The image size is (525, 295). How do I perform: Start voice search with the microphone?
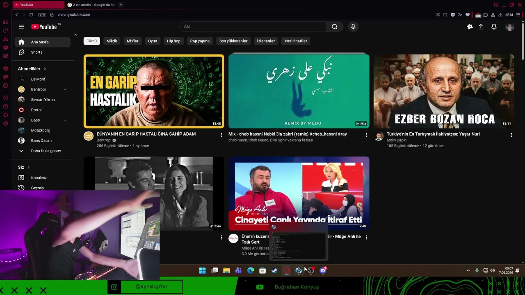pos(353,27)
